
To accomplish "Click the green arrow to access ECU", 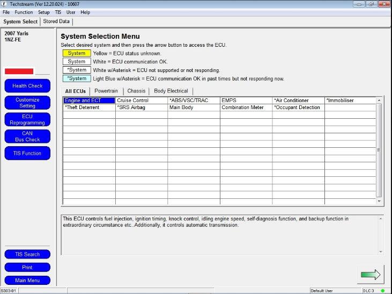I will pos(371,275).
